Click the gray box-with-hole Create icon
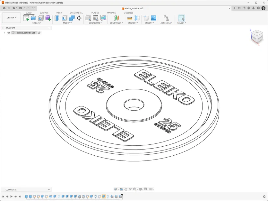This screenshot has width=268, height=201. click(x=41, y=18)
